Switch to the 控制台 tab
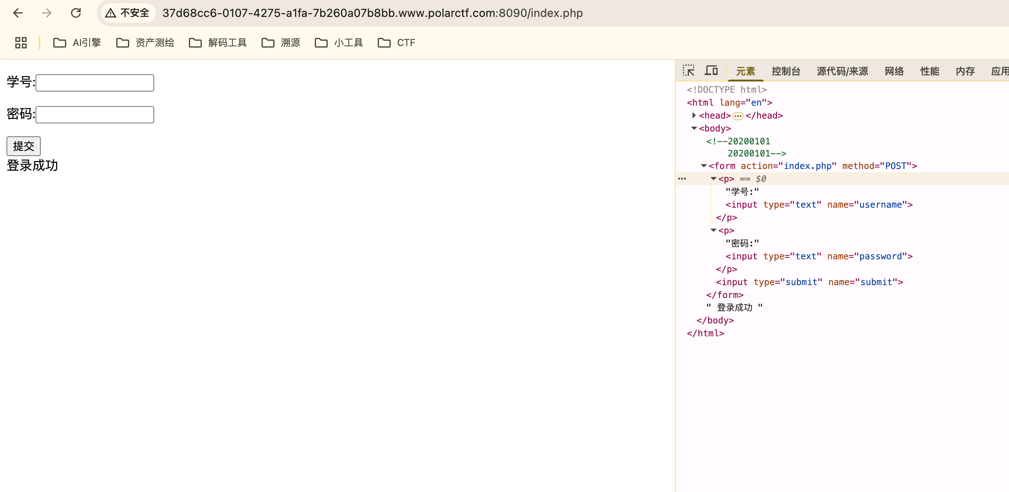The width and height of the screenshot is (1009, 492). [785, 71]
